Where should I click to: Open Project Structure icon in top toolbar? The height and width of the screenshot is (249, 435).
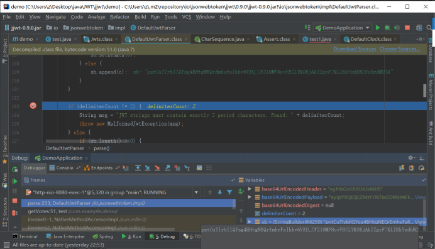coord(419,28)
